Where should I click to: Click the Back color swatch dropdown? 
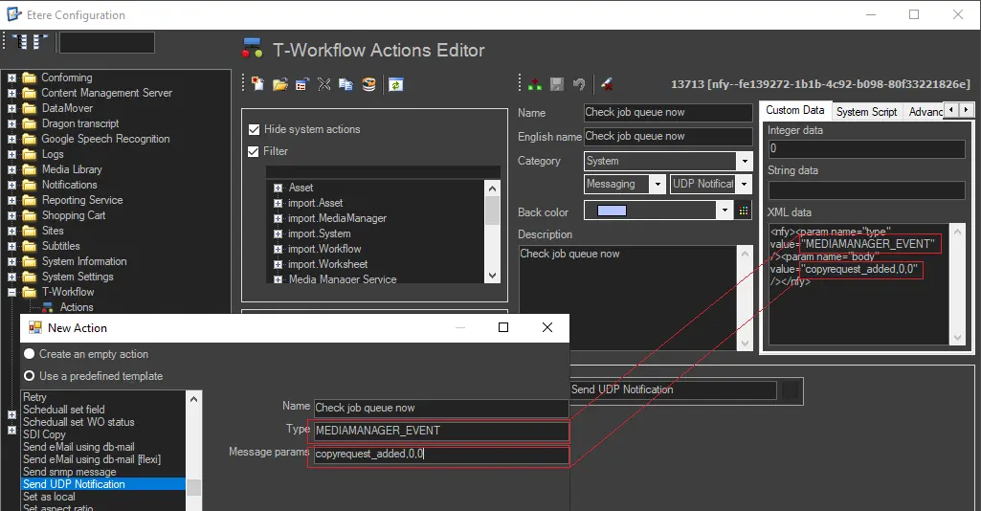pyautogui.click(x=724, y=211)
